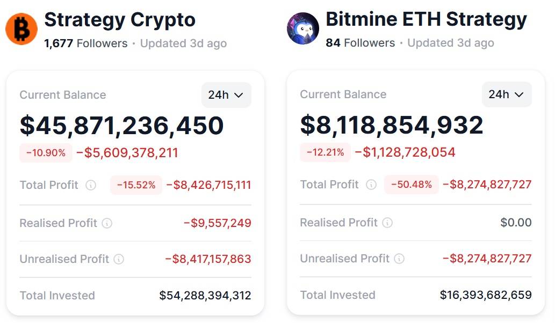Screen dimensions: 555x323
Task: Click the Strategy Crypto Bitcoin logo
Action: point(20,28)
